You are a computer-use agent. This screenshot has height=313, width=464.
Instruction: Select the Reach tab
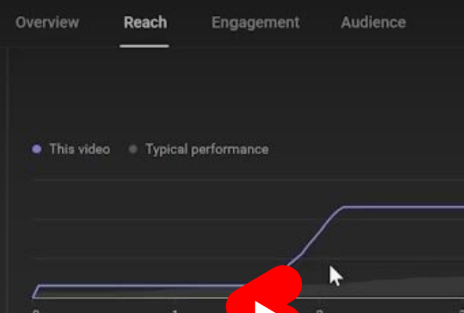(145, 23)
